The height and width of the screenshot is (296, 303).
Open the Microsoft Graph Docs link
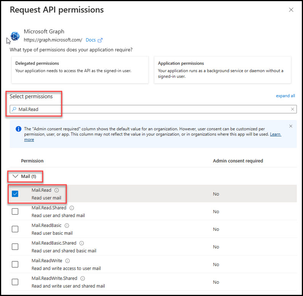pos(91,40)
